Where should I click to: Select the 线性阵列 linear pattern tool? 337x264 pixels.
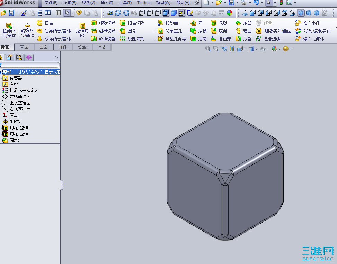tap(132, 39)
